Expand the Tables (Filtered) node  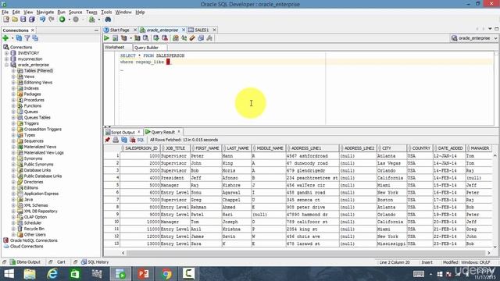13,71
